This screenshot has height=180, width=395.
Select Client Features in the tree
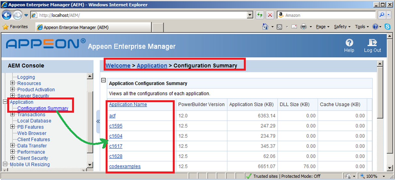tap(34, 139)
